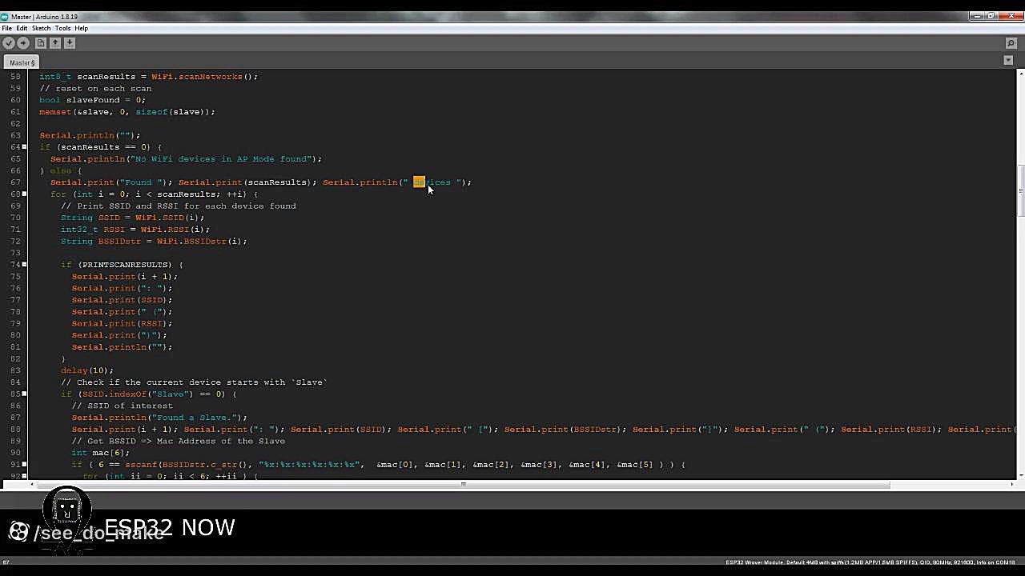Click "int32_t RSSI" on line 71
This screenshot has height=576, width=1025.
tap(93, 230)
